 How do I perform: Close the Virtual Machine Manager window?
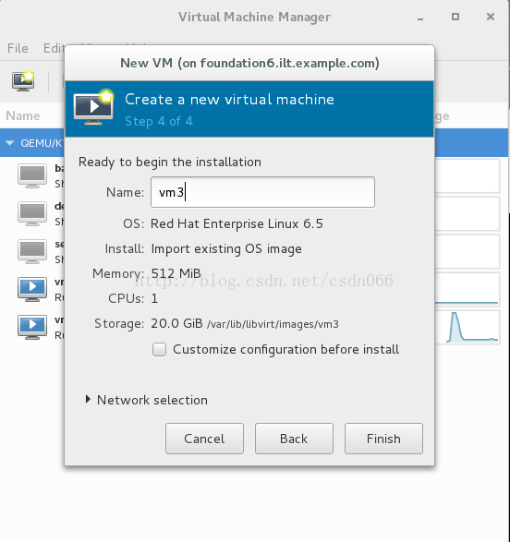pos(491,17)
